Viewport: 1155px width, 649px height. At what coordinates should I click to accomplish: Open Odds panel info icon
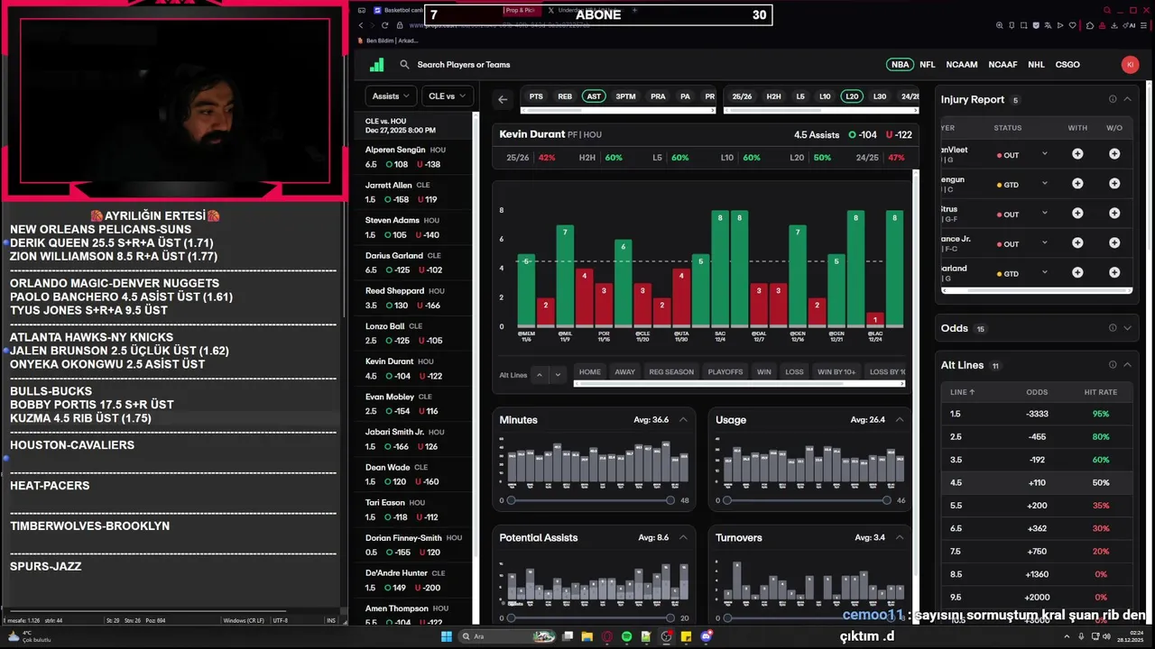click(x=1113, y=328)
